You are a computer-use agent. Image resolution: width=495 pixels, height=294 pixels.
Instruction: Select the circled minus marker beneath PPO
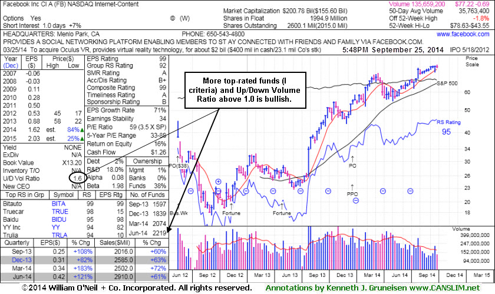pyautogui.click(x=356, y=201)
